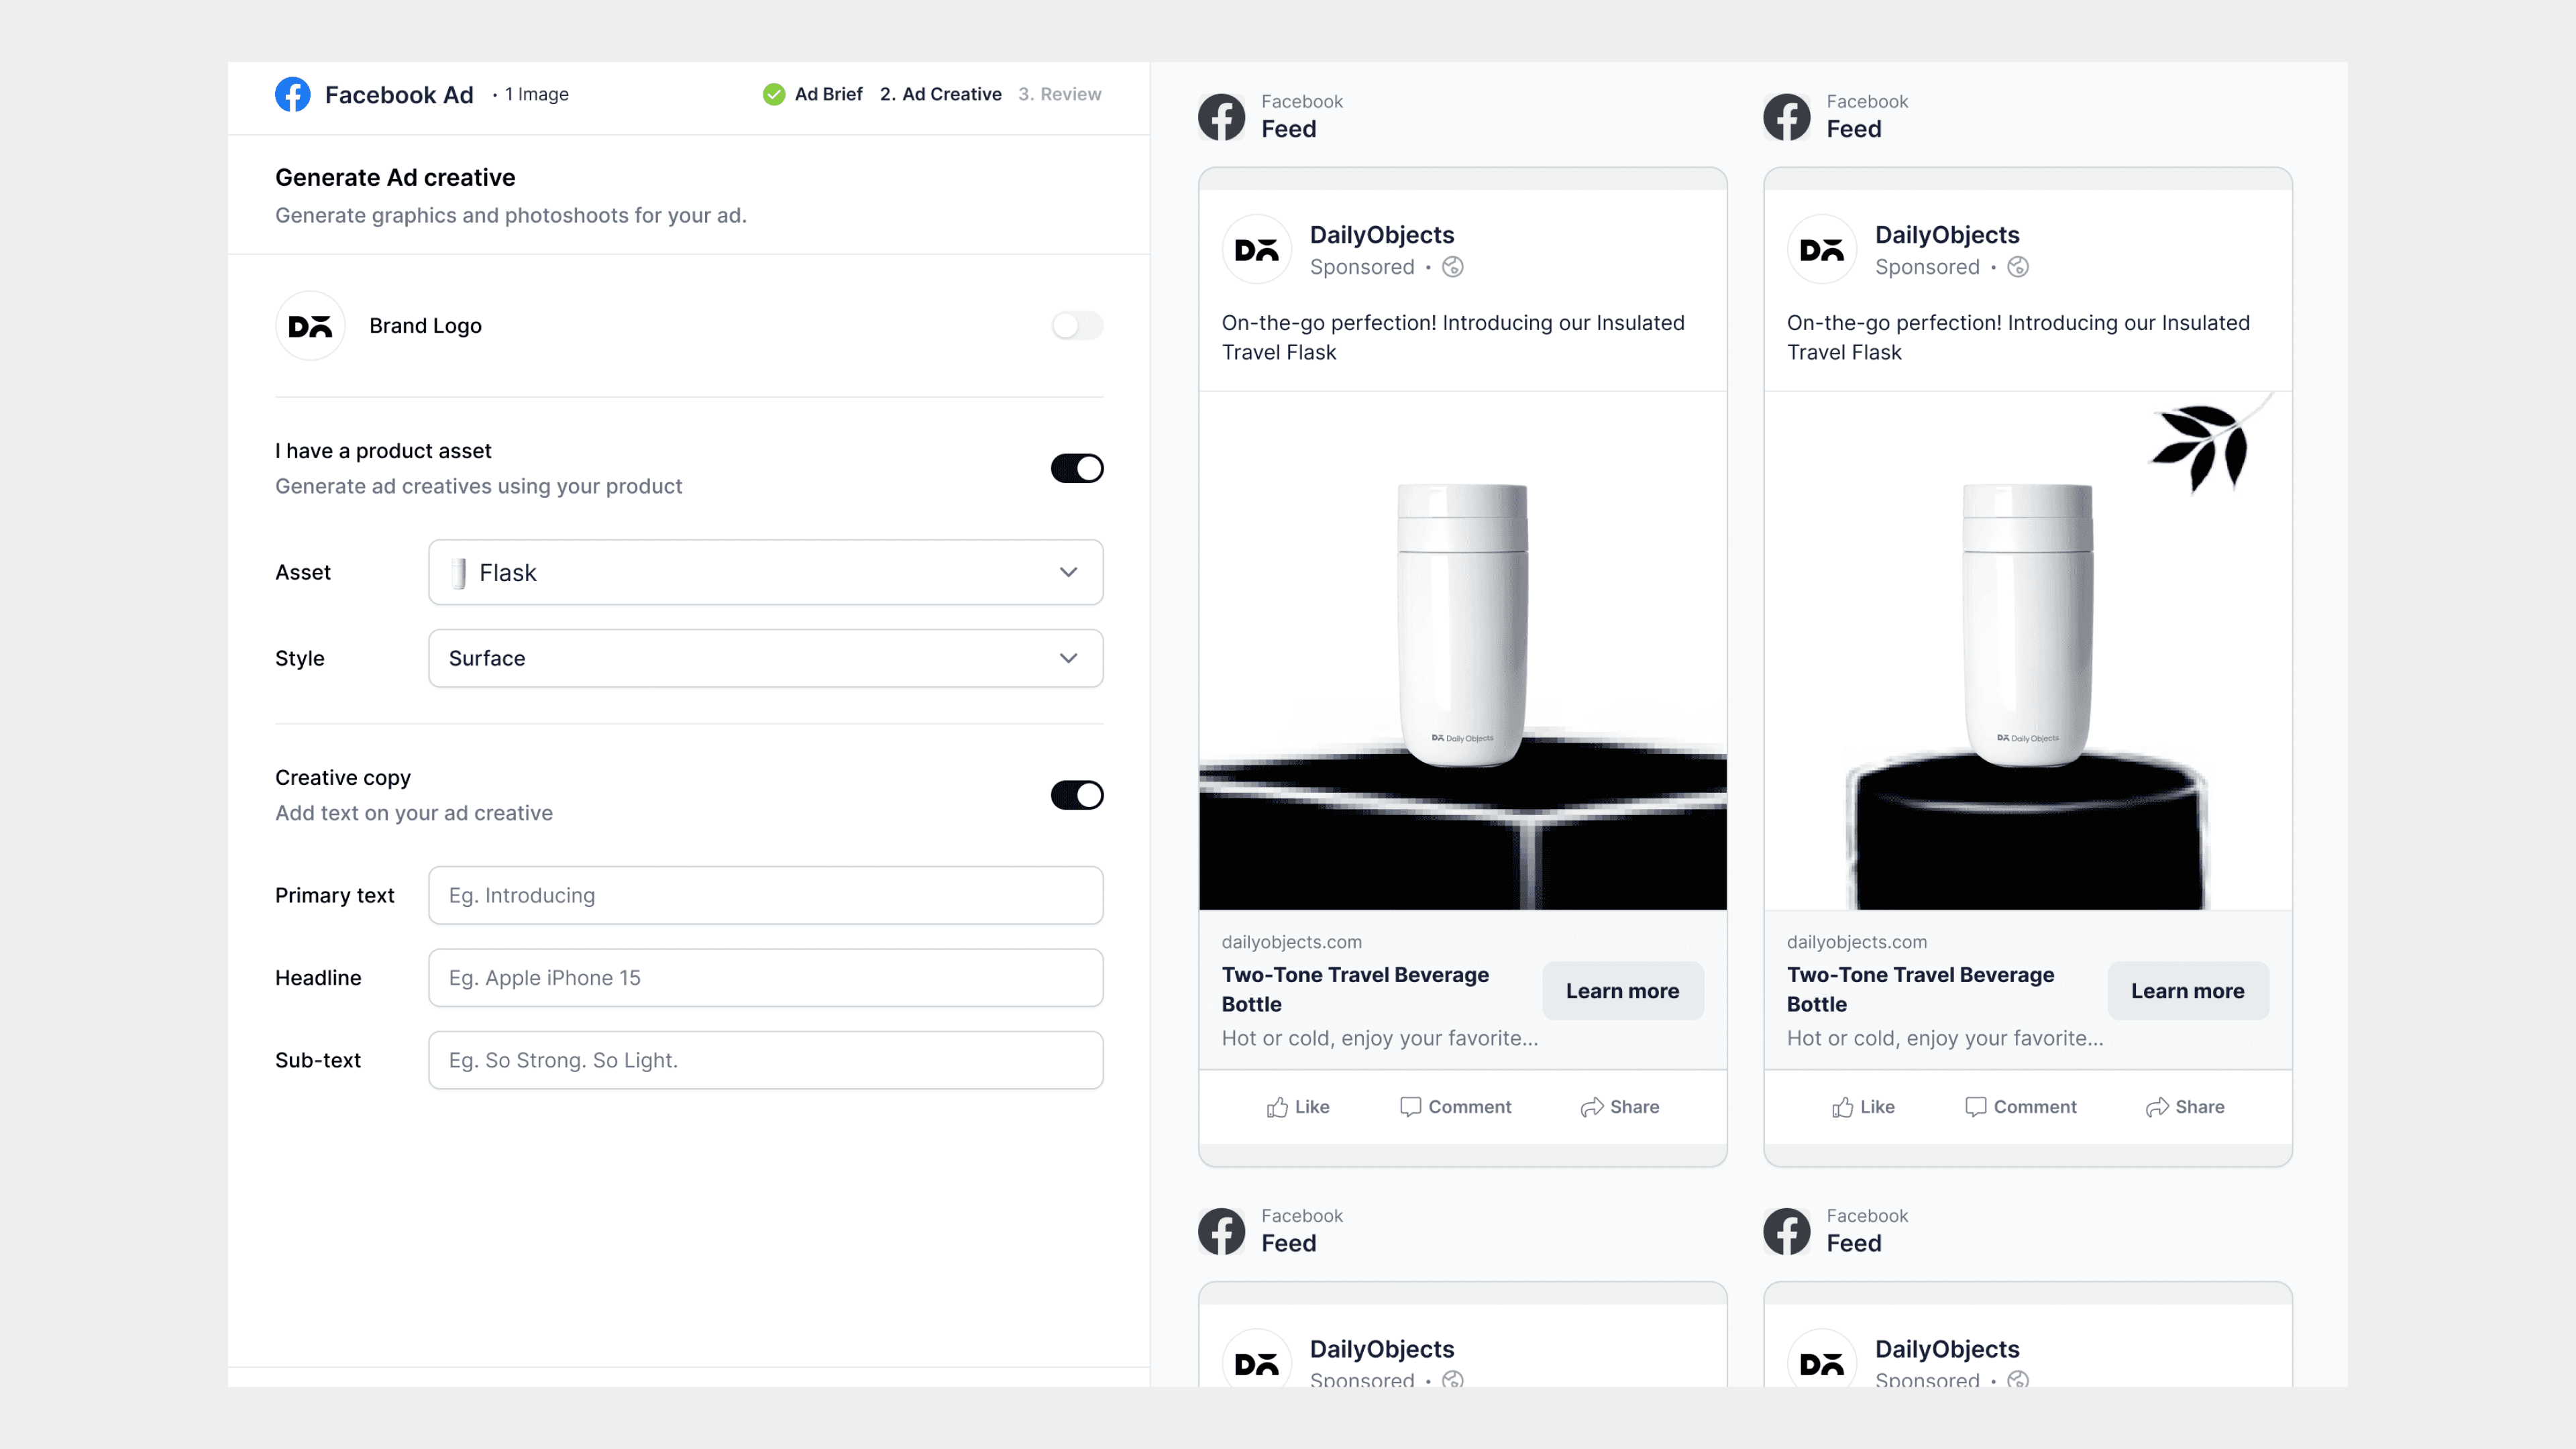Focus the Headline input field

[x=765, y=978]
